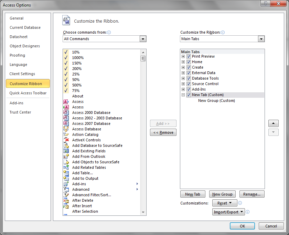
Task: Expand the Print Preview tree node
Action: click(183, 56)
